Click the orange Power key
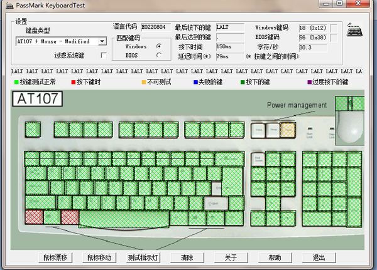The width and height of the screenshot is (377, 270). pyautogui.click(x=288, y=130)
